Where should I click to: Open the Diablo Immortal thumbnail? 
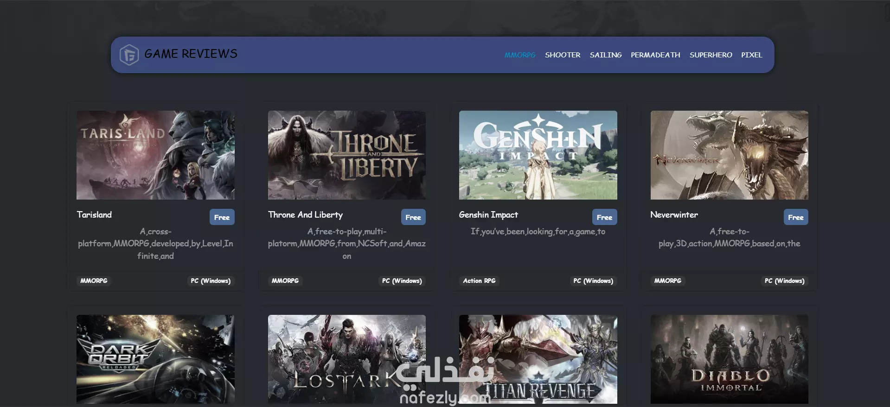tap(729, 359)
